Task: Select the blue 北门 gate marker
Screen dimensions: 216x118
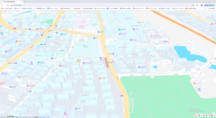Action: pos(94,38)
